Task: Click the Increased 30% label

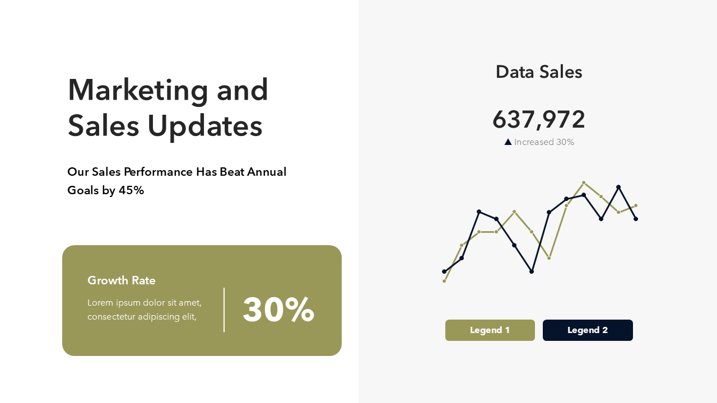Action: pyautogui.click(x=544, y=142)
